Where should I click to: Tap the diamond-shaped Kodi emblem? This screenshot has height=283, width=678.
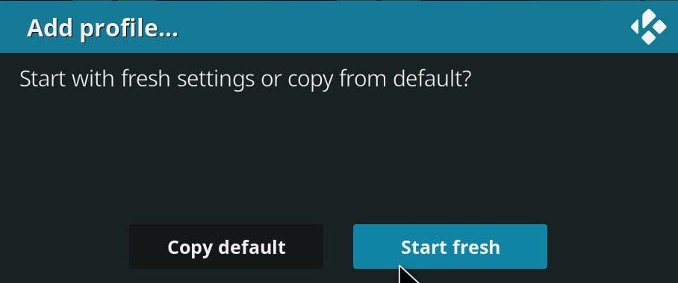(649, 28)
